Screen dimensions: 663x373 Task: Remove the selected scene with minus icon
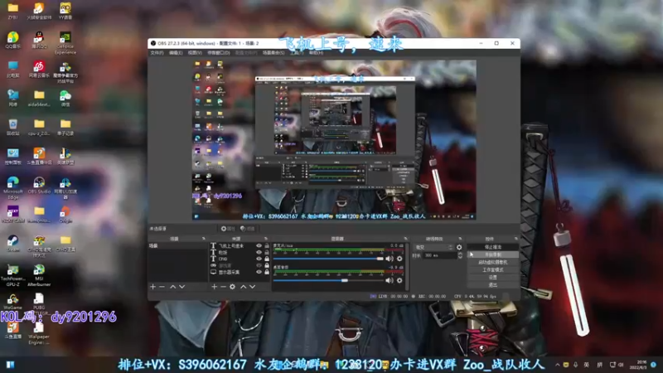click(x=162, y=287)
